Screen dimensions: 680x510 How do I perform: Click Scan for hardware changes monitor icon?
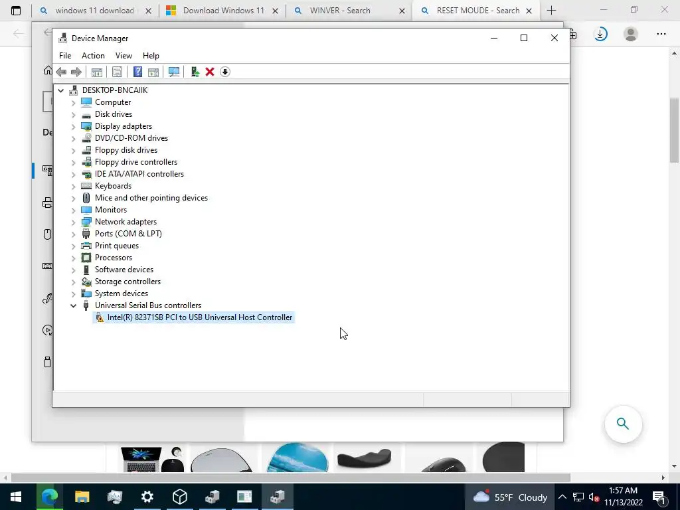pos(174,72)
